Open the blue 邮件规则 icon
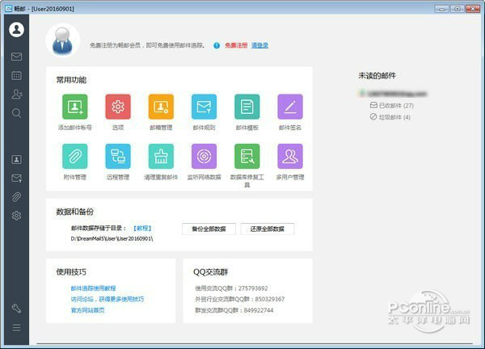 [x=204, y=107]
